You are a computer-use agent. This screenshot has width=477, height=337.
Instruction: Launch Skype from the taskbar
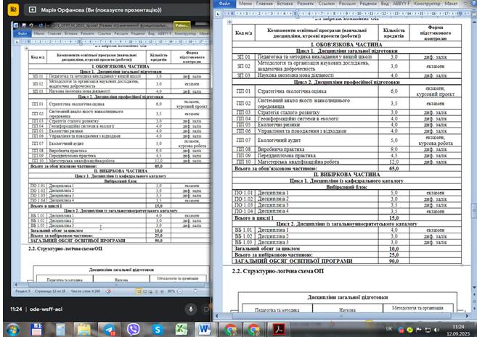tap(157, 329)
